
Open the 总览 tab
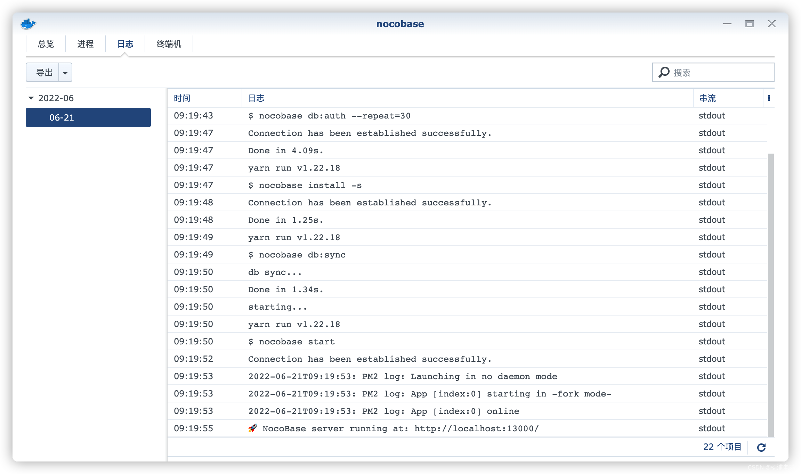[x=46, y=44]
